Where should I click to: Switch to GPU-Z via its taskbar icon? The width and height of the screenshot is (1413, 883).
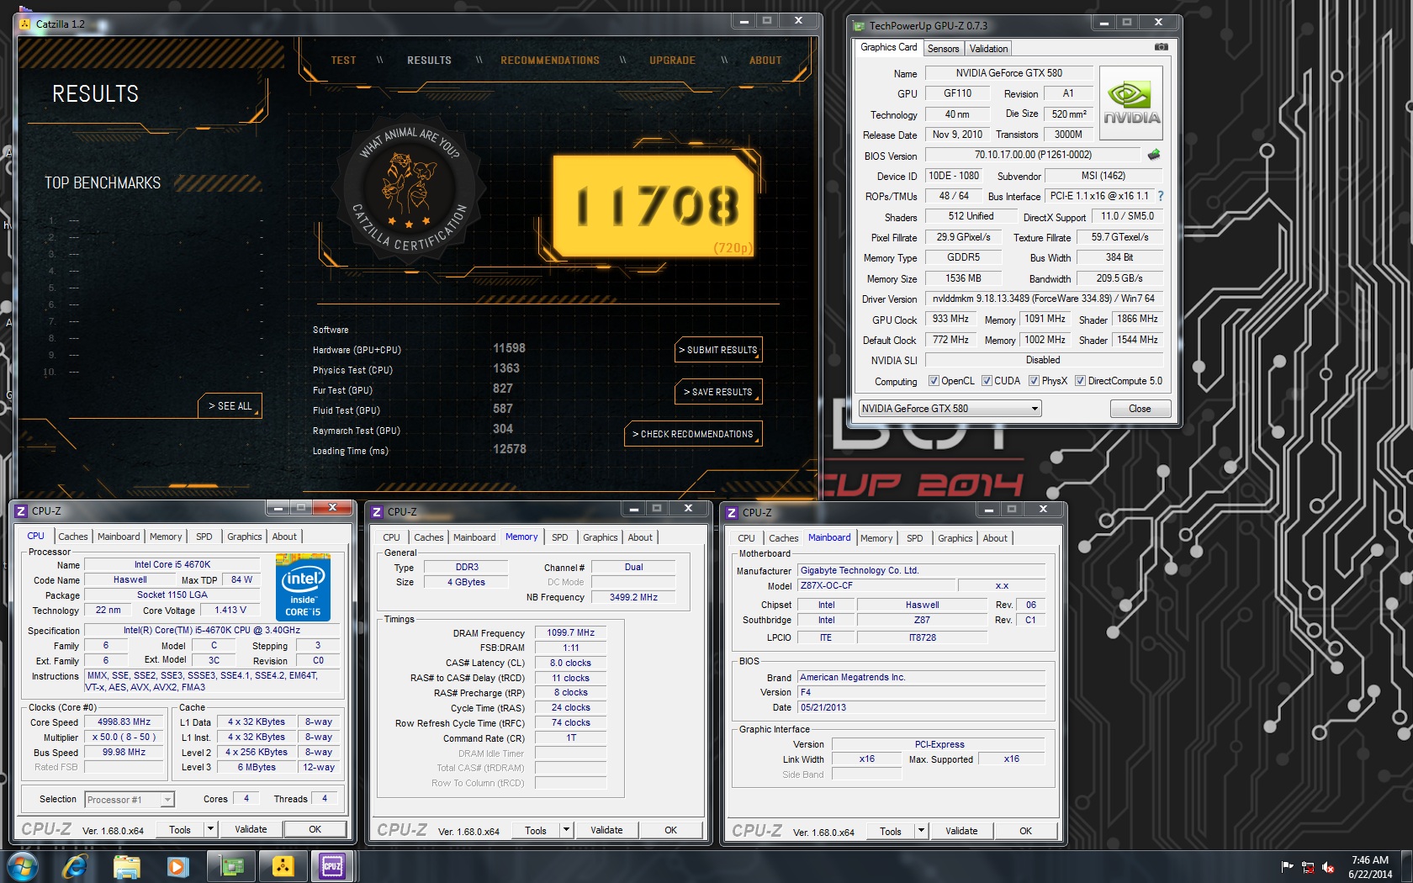pyautogui.click(x=231, y=866)
